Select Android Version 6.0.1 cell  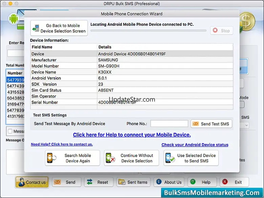[x=165, y=78]
